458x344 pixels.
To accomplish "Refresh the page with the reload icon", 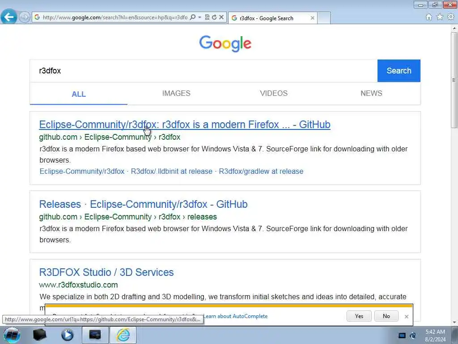I will pyautogui.click(x=214, y=17).
